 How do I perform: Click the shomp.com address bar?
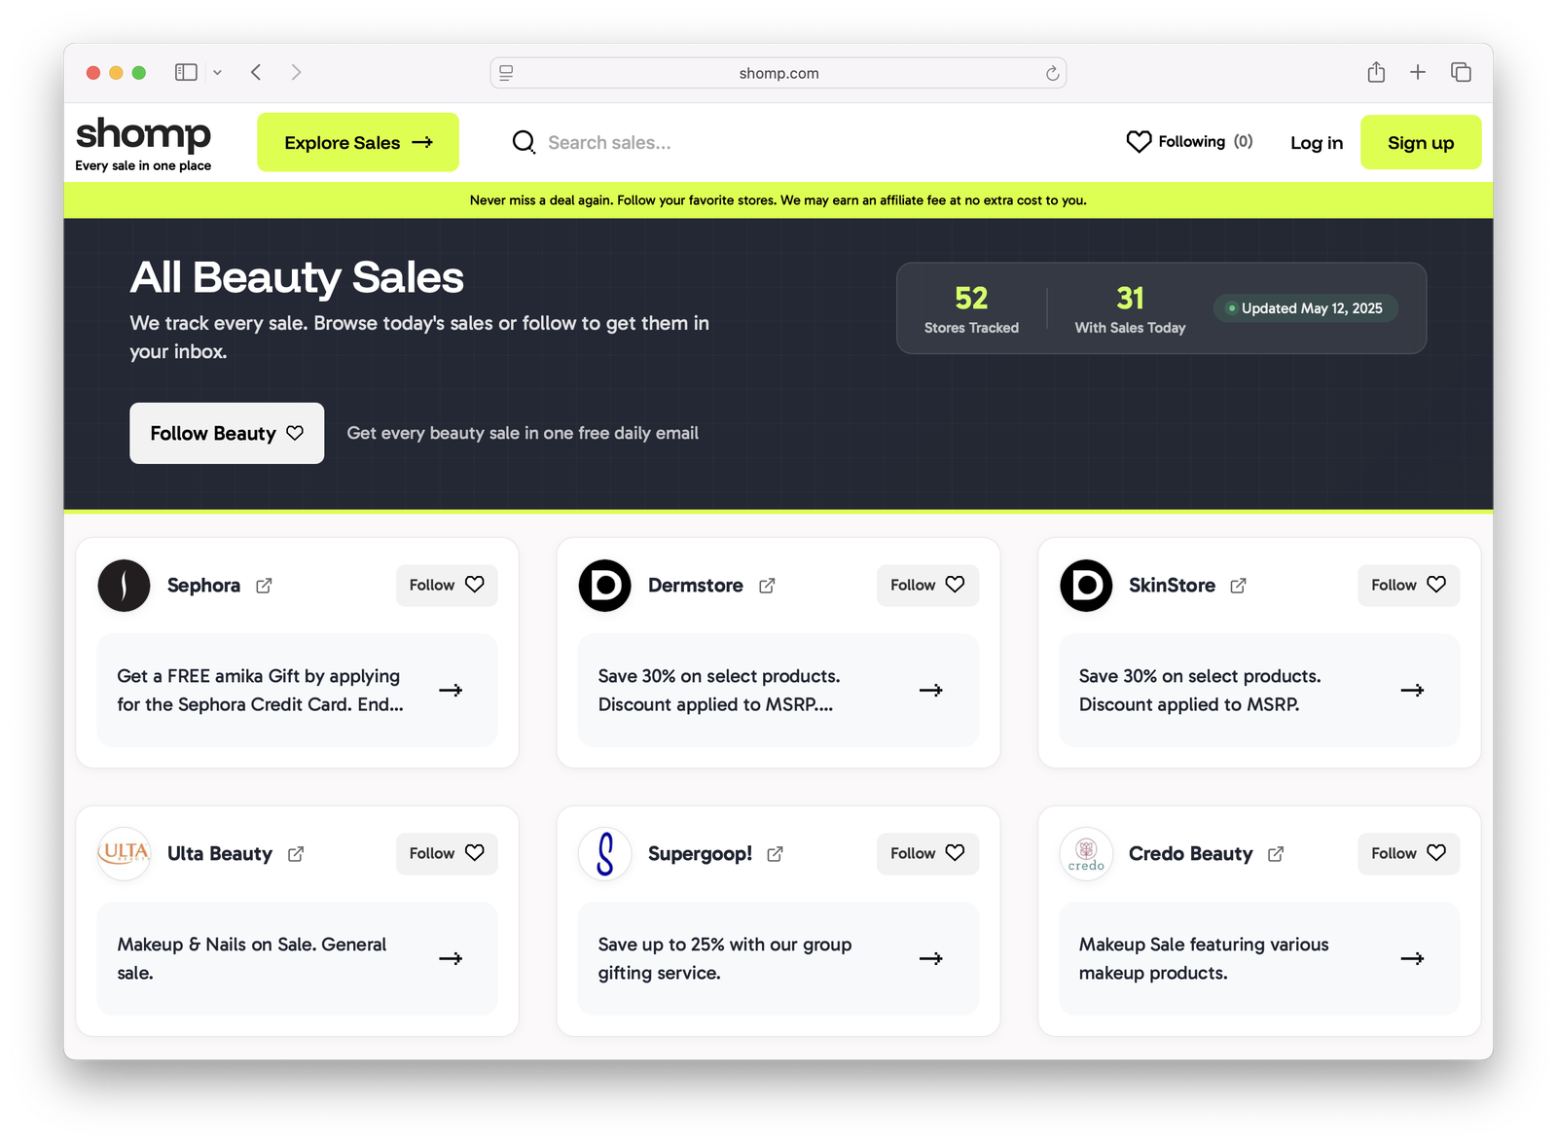(x=778, y=73)
